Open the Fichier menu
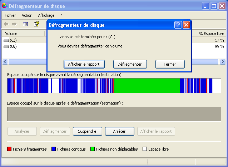The width and height of the screenshot is (228, 167). click(10, 15)
